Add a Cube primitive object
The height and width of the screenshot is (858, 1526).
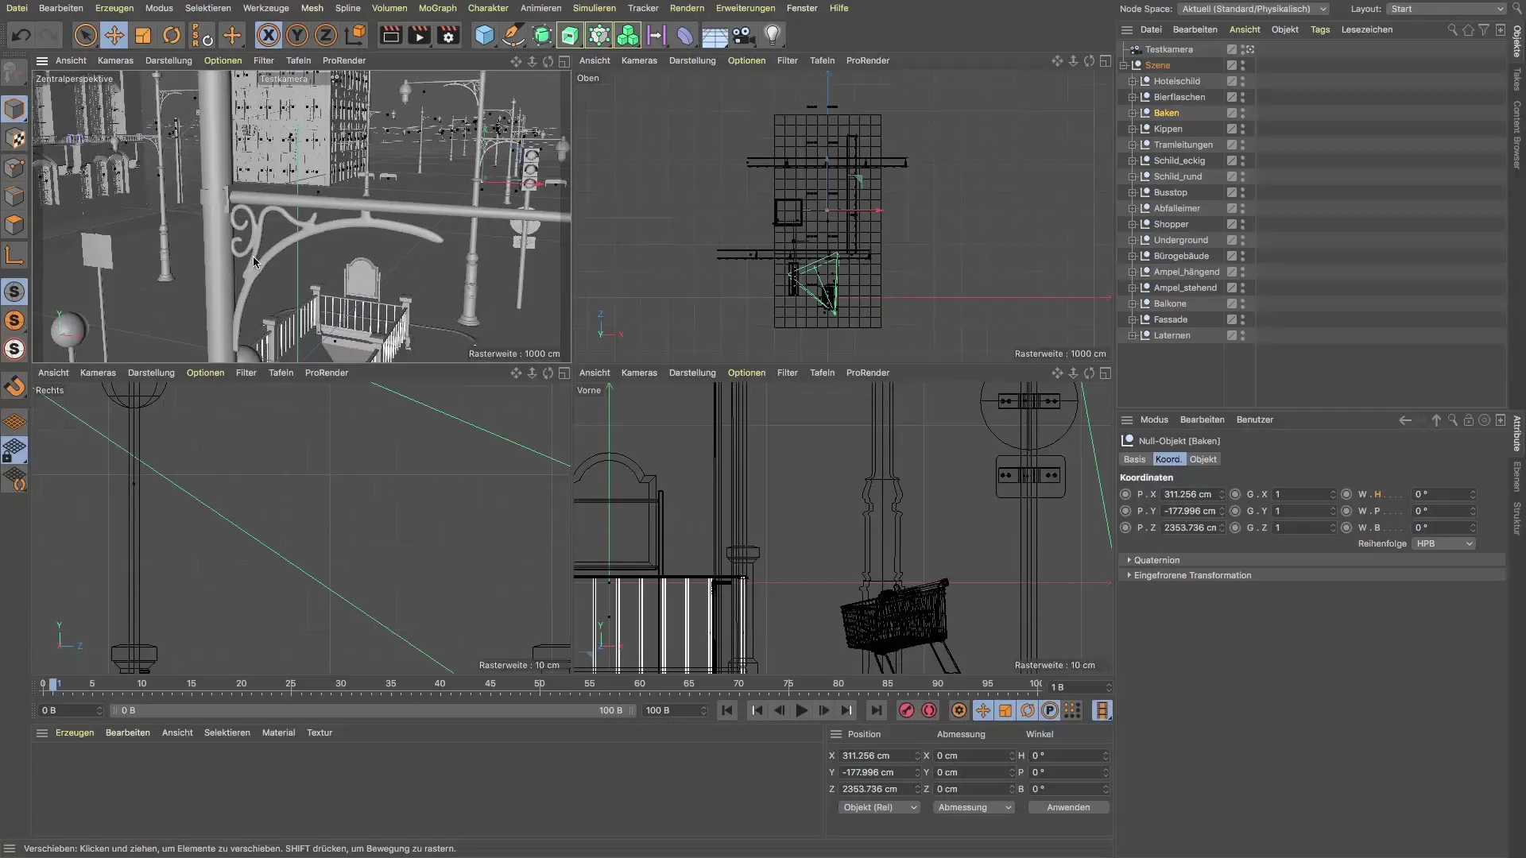click(x=485, y=35)
